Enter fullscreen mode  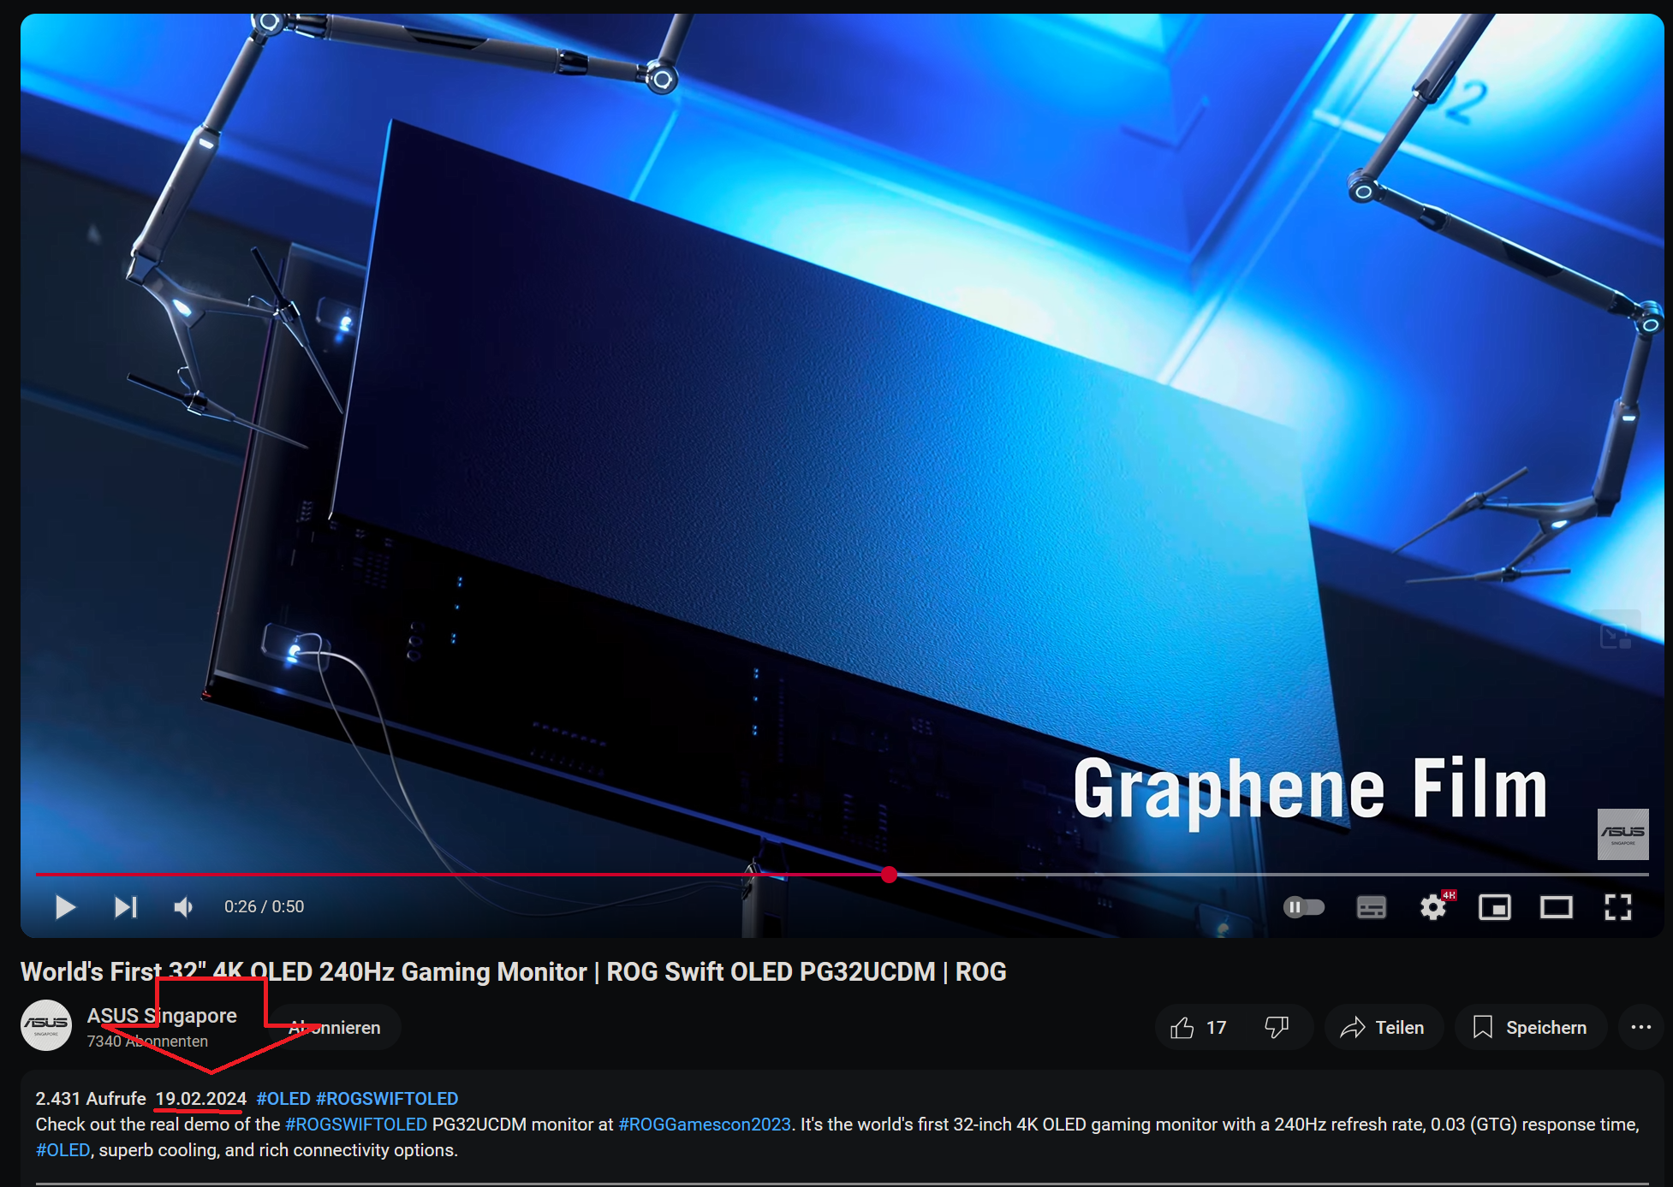[x=1616, y=906]
